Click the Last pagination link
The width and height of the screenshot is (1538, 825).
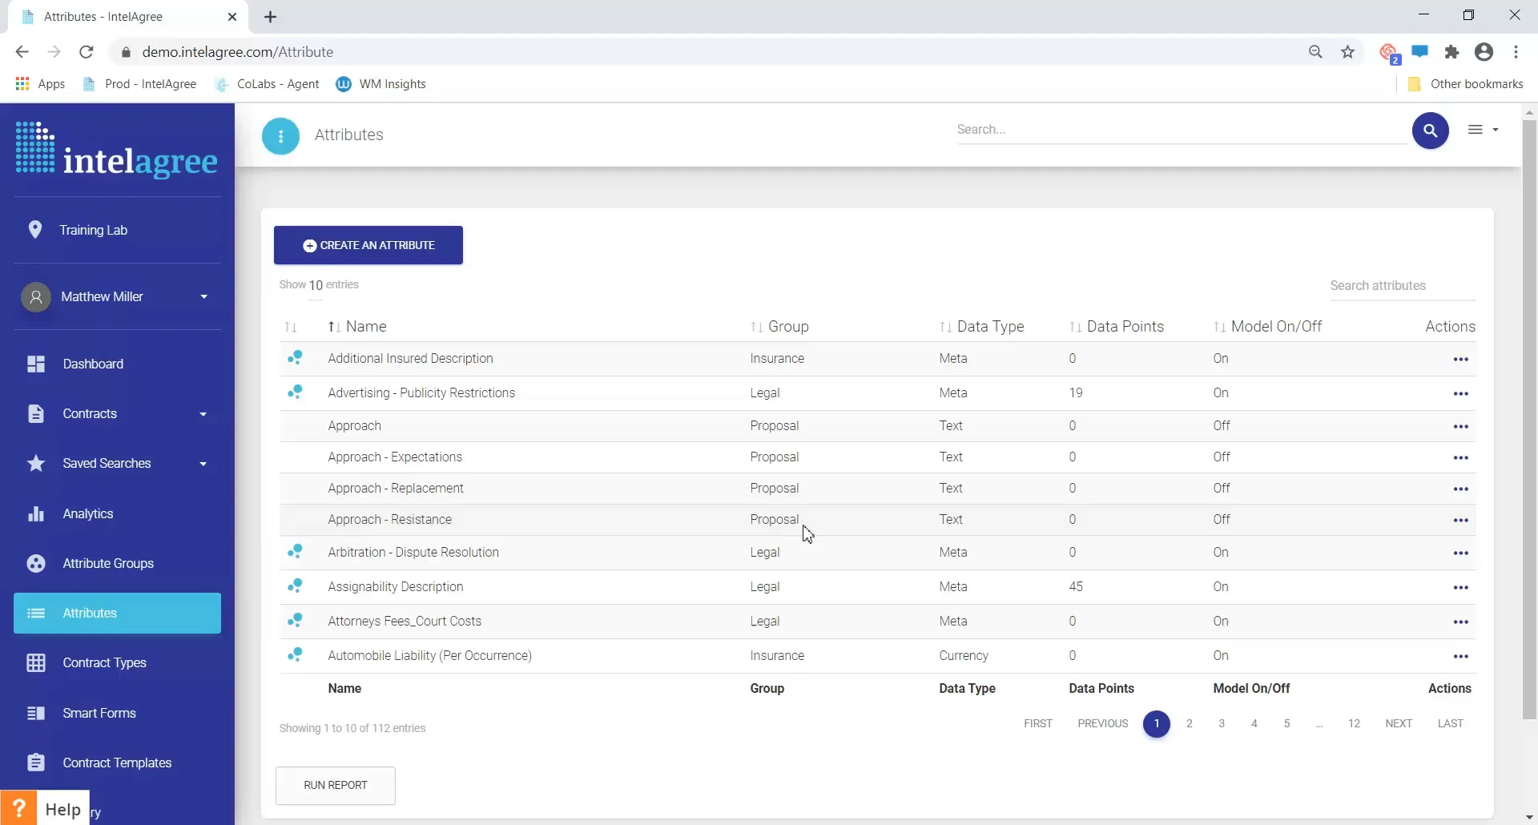pos(1450,723)
